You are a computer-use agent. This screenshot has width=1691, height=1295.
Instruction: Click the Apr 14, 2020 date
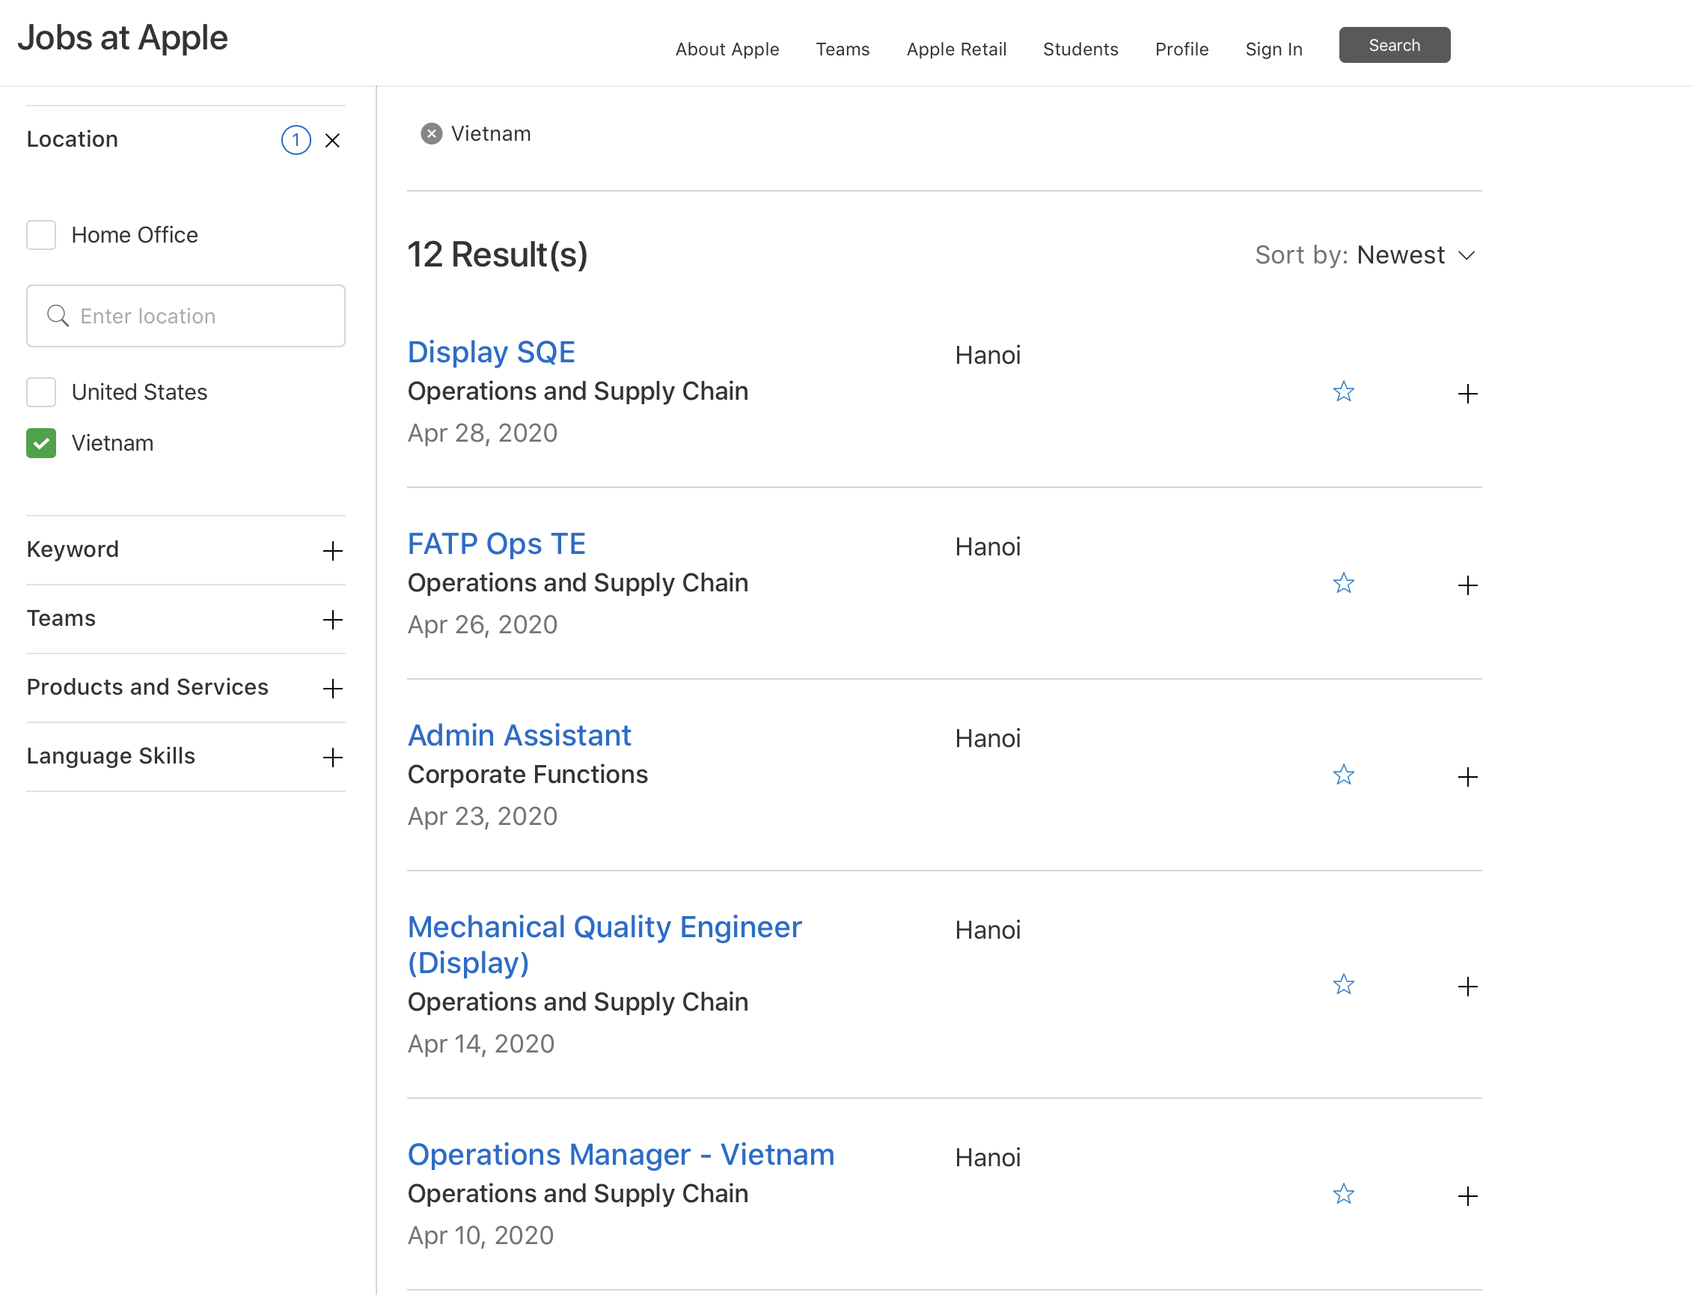click(x=480, y=1043)
